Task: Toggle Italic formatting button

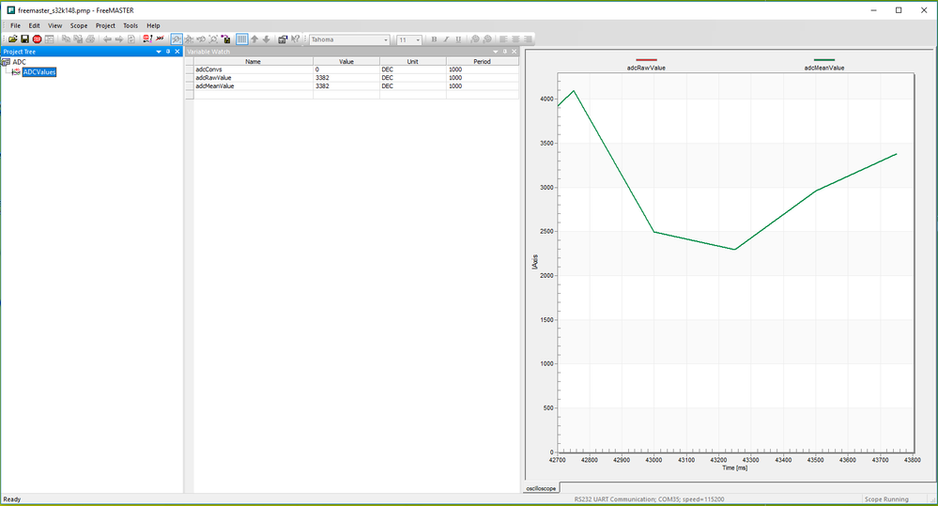Action: tap(446, 39)
